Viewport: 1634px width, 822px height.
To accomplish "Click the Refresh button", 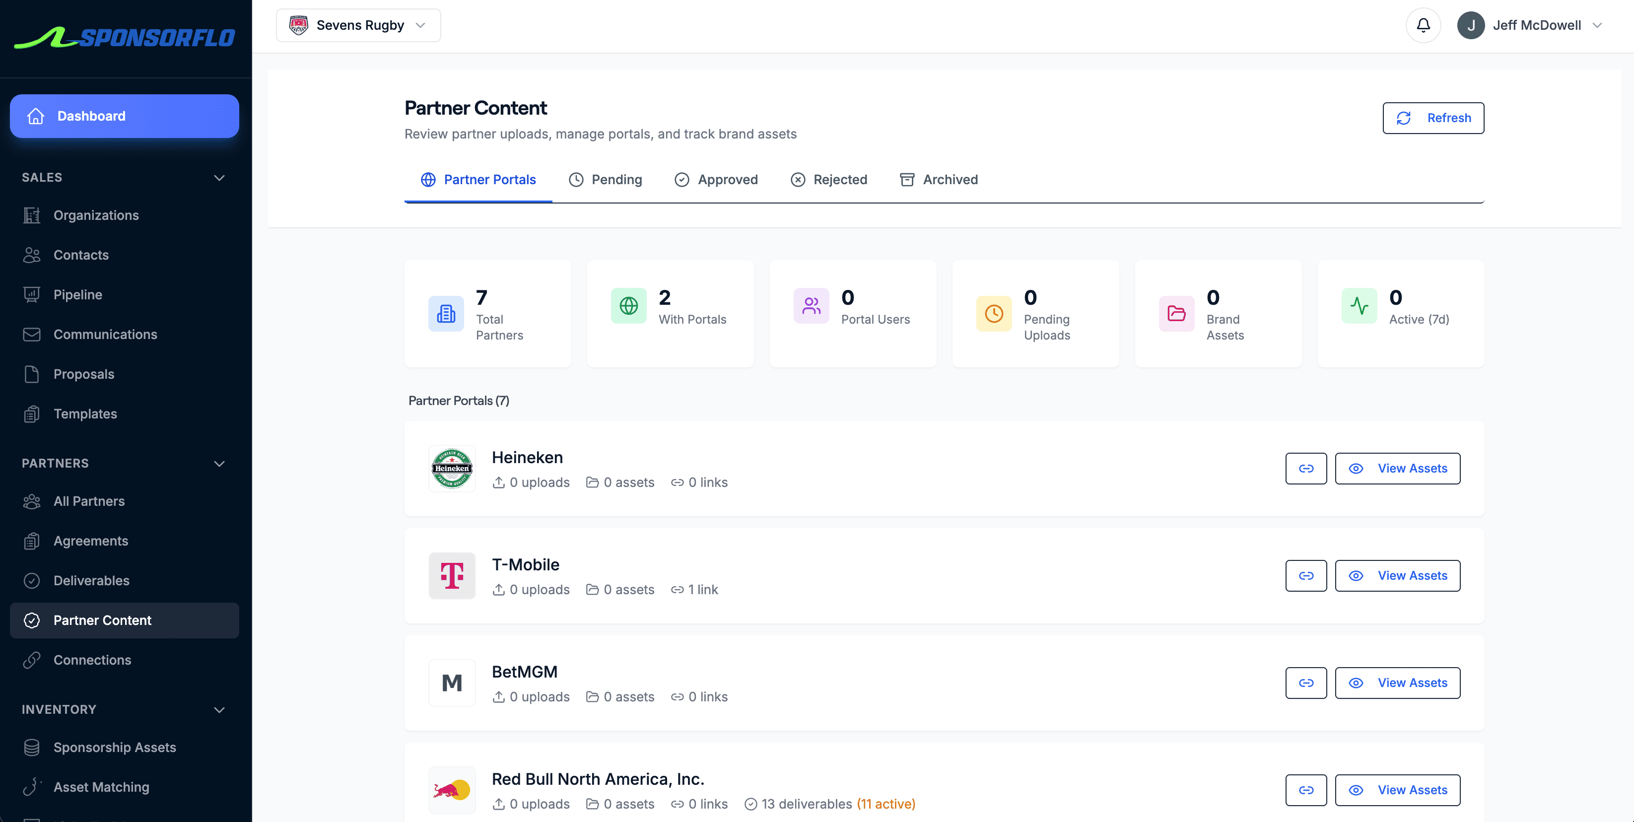I will (x=1433, y=118).
